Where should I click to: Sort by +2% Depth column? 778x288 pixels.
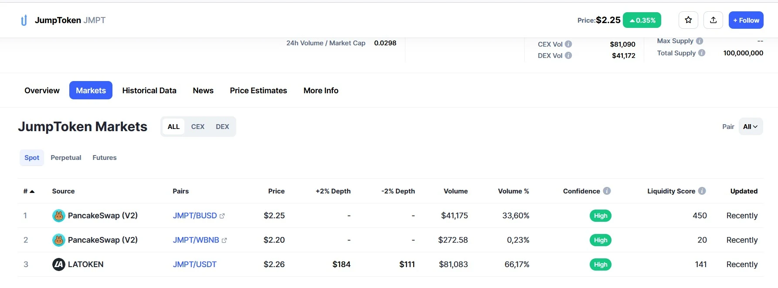click(x=333, y=191)
